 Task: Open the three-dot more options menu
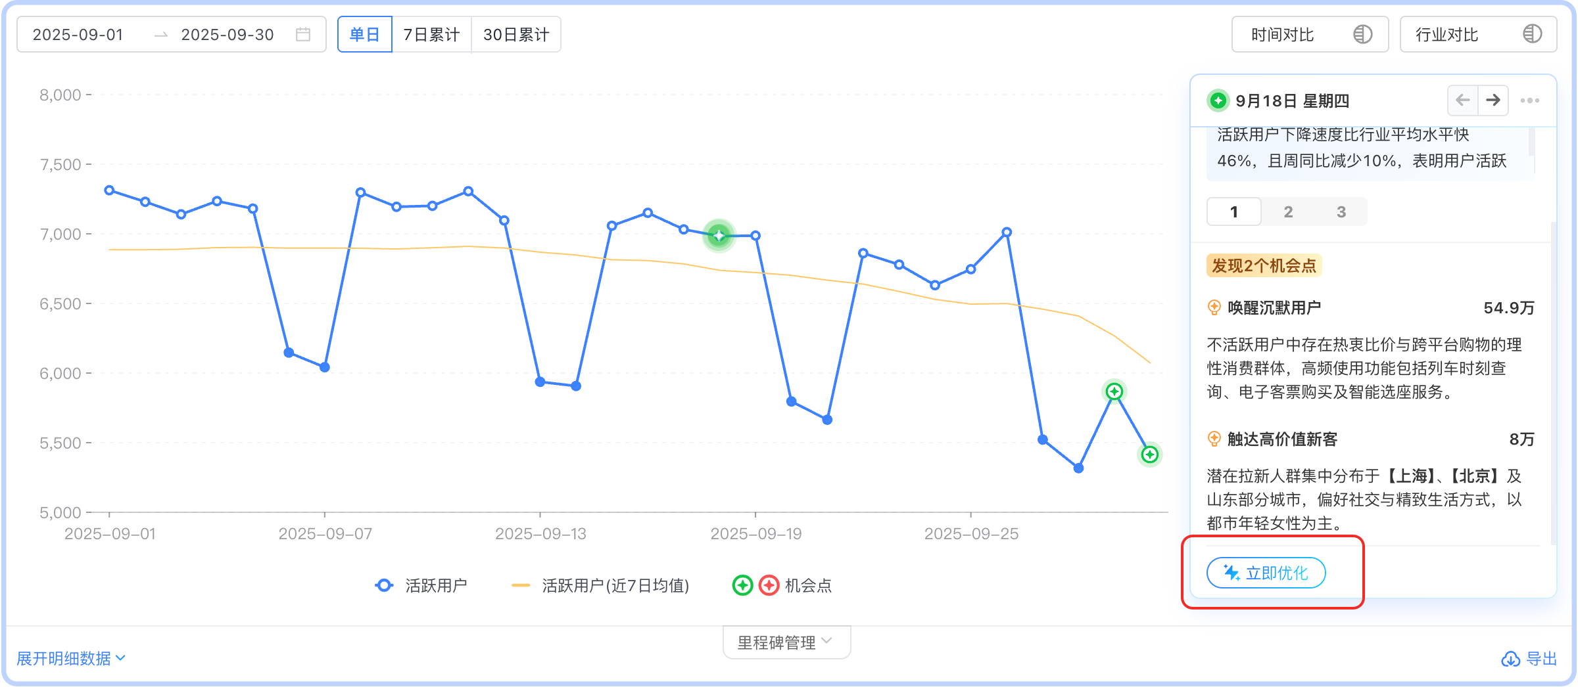(x=1530, y=100)
